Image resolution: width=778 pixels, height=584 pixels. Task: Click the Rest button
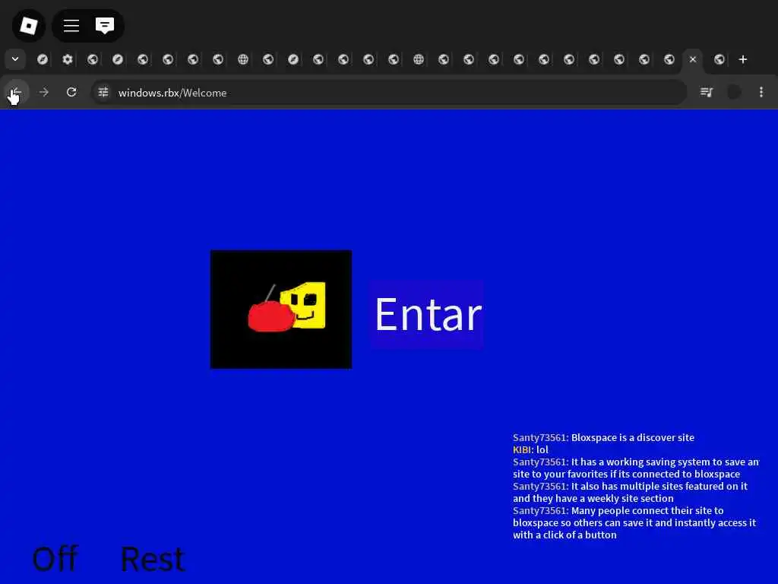click(x=152, y=559)
